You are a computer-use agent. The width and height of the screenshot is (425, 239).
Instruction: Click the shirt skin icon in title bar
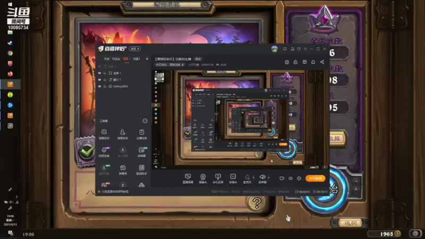tap(299, 49)
